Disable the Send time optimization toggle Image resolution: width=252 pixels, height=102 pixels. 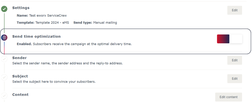pyautogui.click(x=230, y=39)
